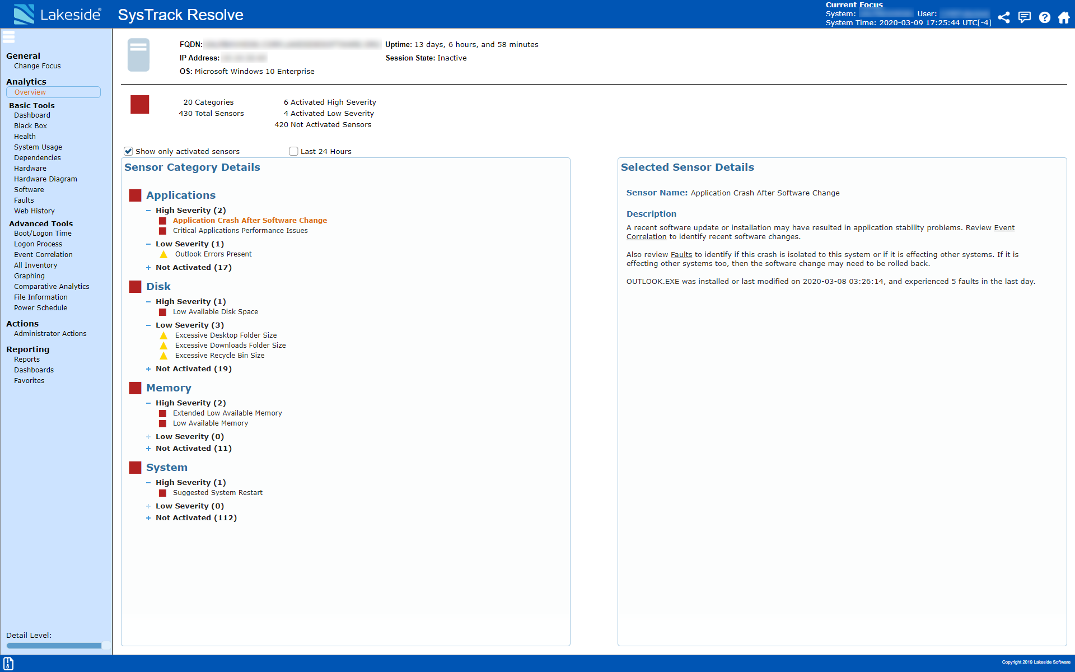1075x672 pixels.
Task: Open the hamburger menu in the sidebar
Action: tap(8, 37)
